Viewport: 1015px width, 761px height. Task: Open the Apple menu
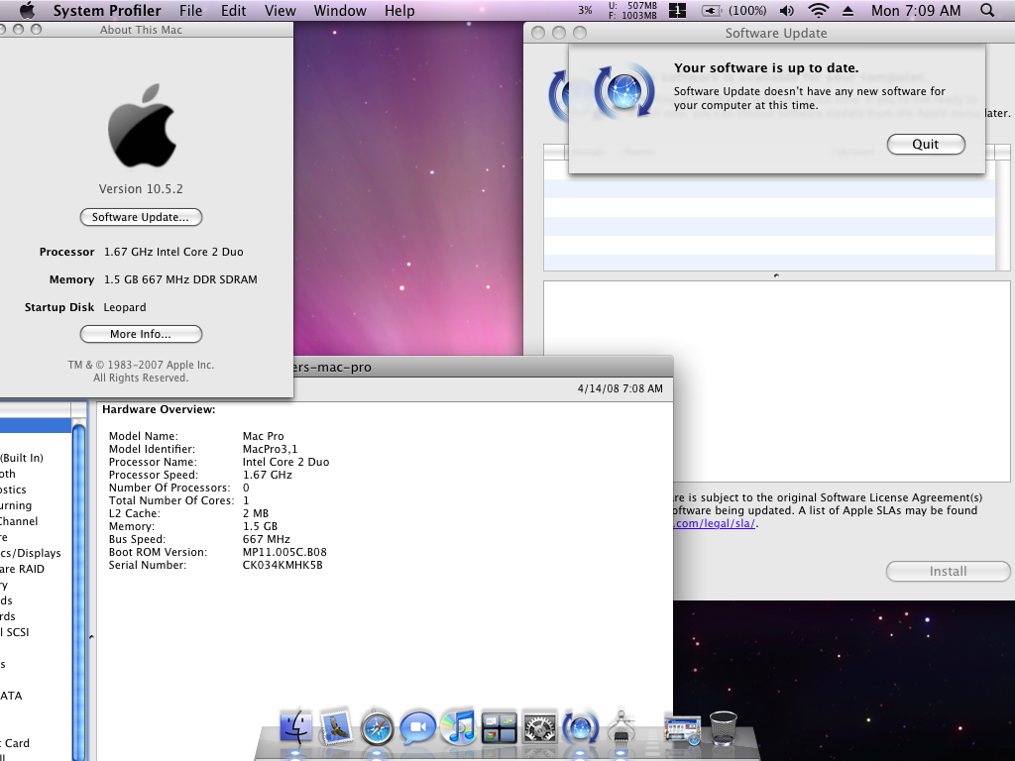[x=27, y=10]
